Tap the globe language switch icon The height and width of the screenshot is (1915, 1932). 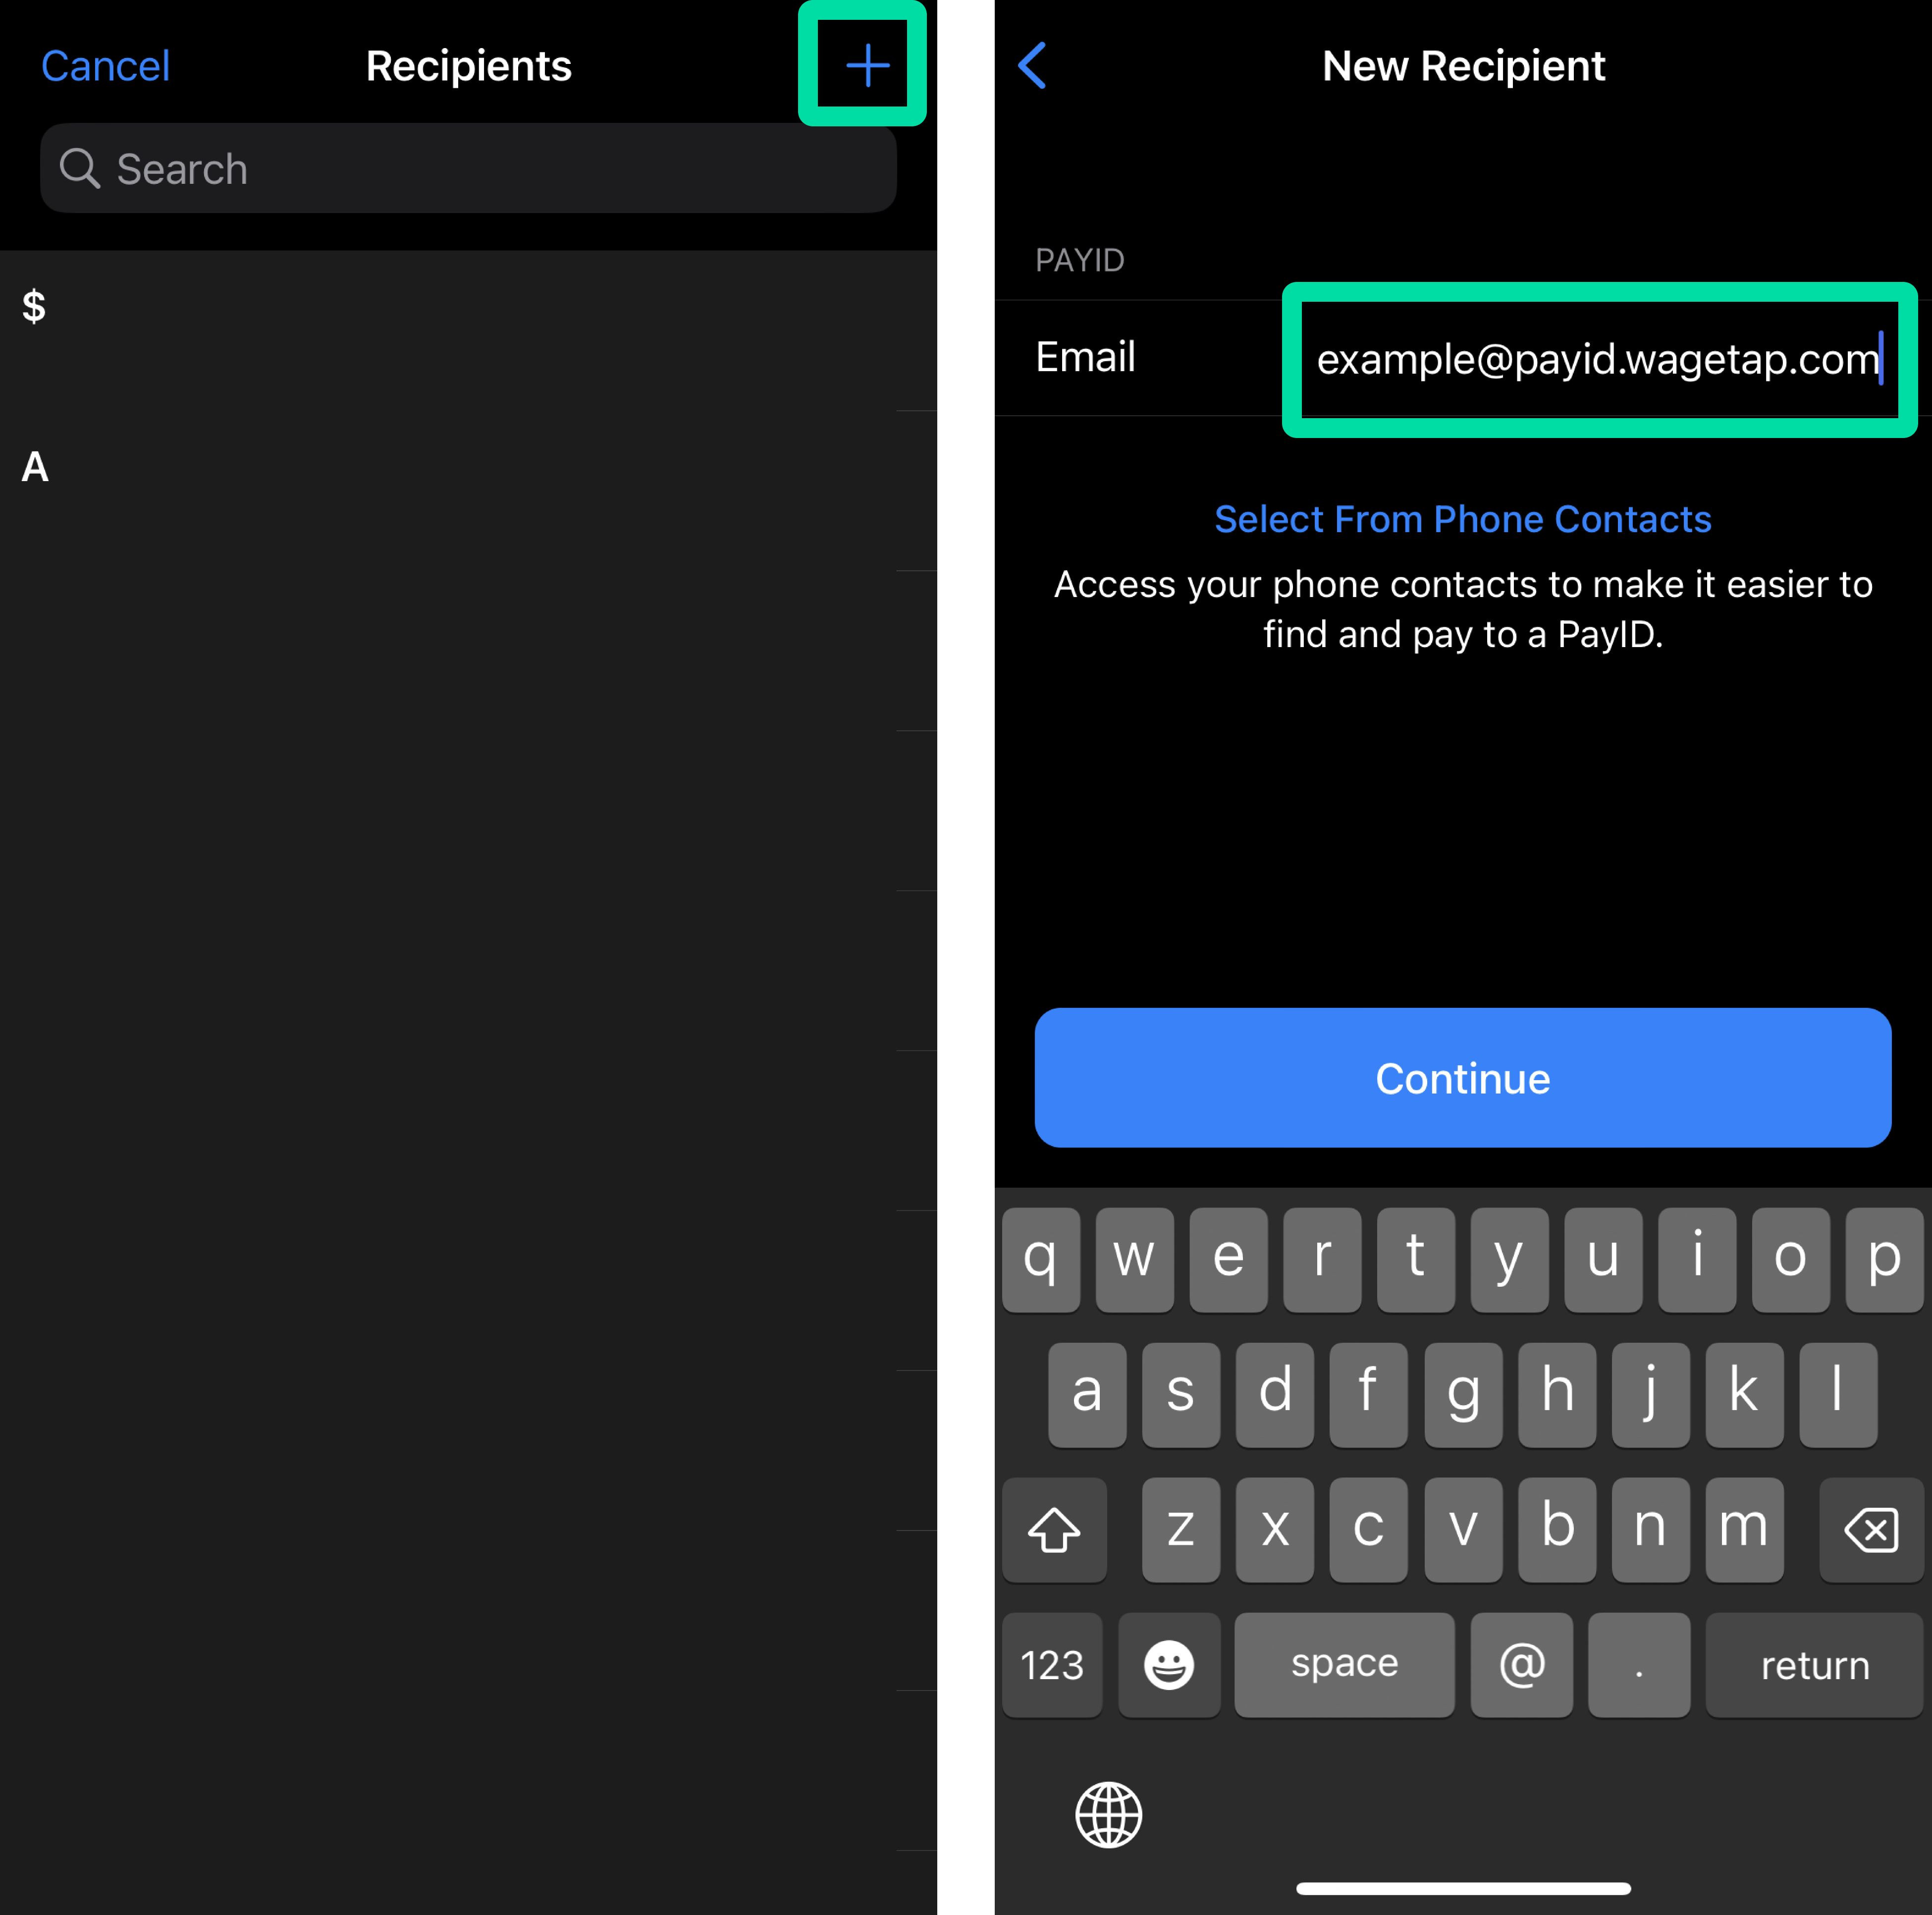tap(1108, 1814)
